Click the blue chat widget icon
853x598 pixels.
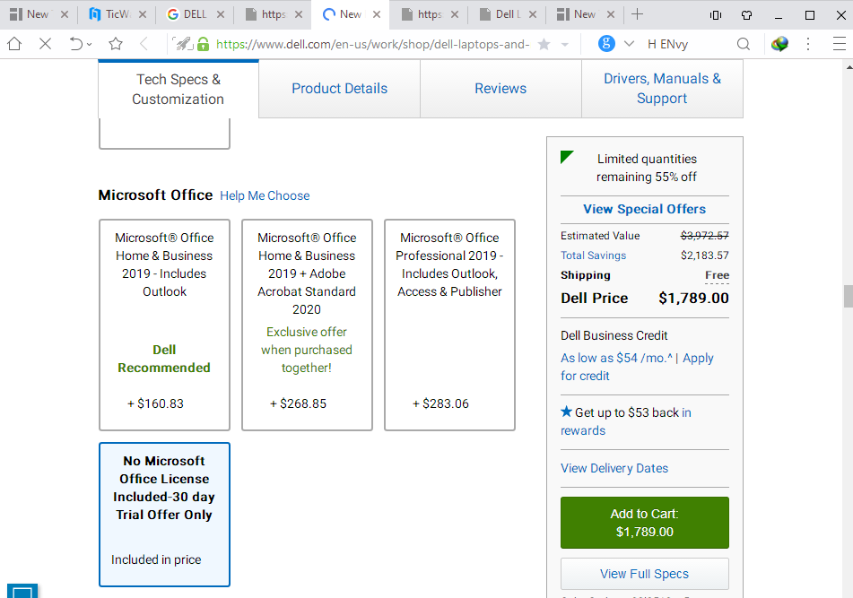tap(22, 592)
